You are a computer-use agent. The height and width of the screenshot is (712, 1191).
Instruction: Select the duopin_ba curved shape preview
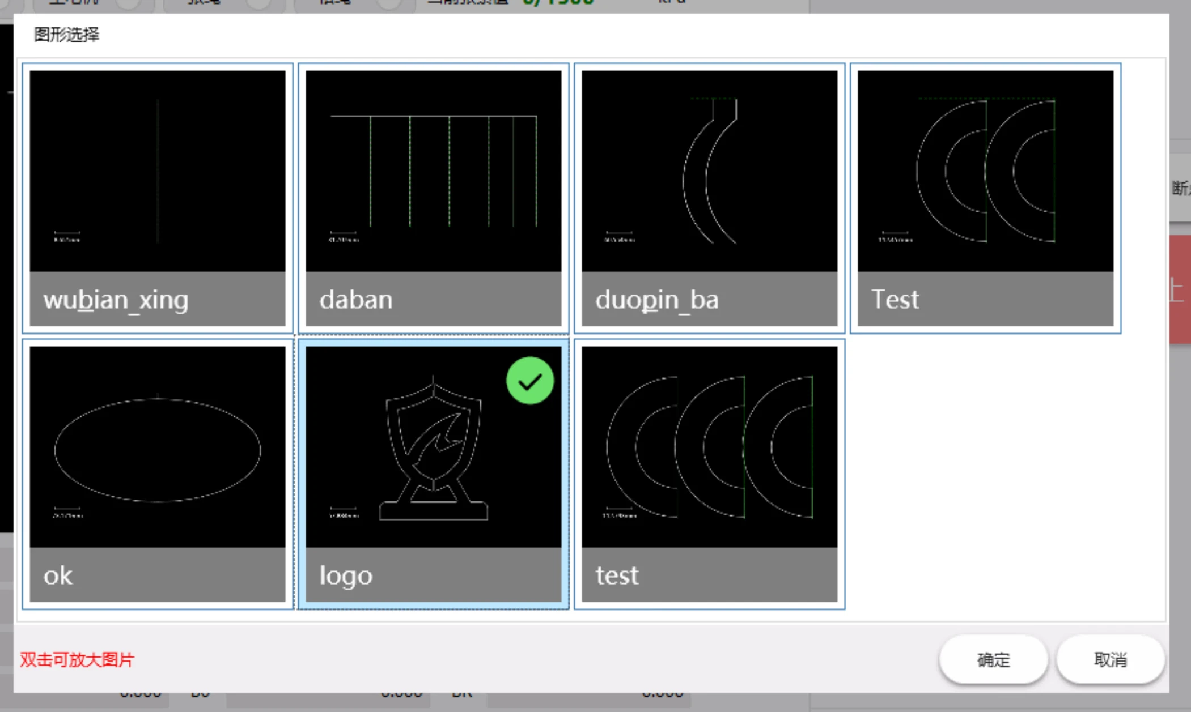click(x=709, y=171)
